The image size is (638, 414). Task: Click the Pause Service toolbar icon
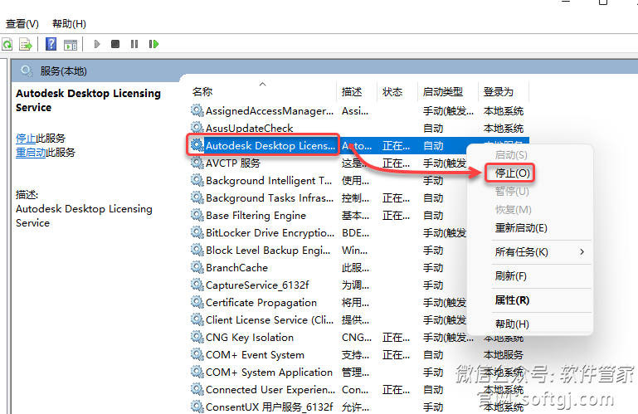(134, 44)
